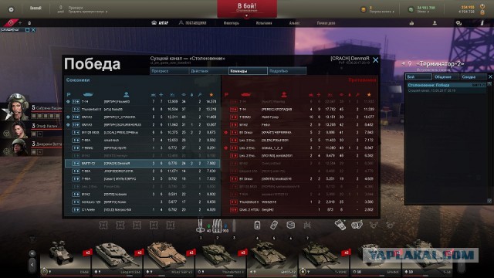Open the friends person icon in top bar
This screenshot has width=494, height=278.
pos(435,23)
